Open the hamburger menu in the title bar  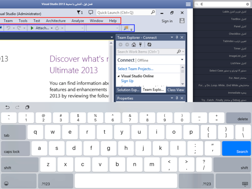pyautogui.click(x=188, y=4)
